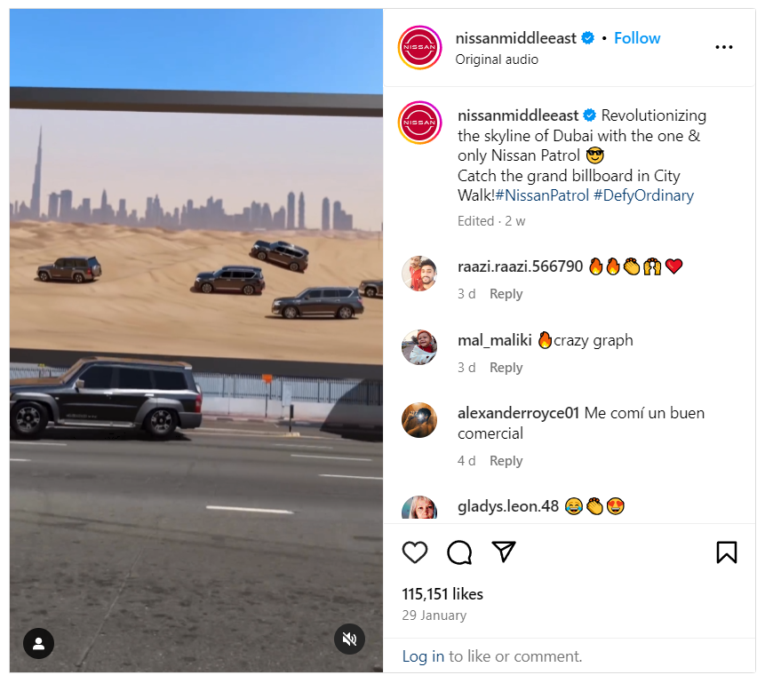The width and height of the screenshot is (765, 683).
Task: View 115,151 likes list
Action: click(x=442, y=593)
